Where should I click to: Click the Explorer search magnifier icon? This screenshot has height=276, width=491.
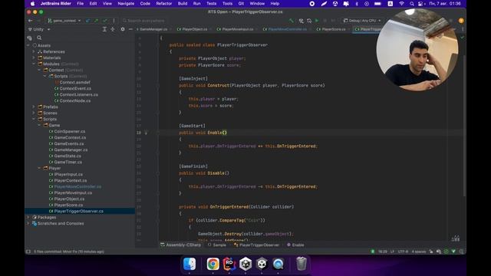click(x=39, y=38)
